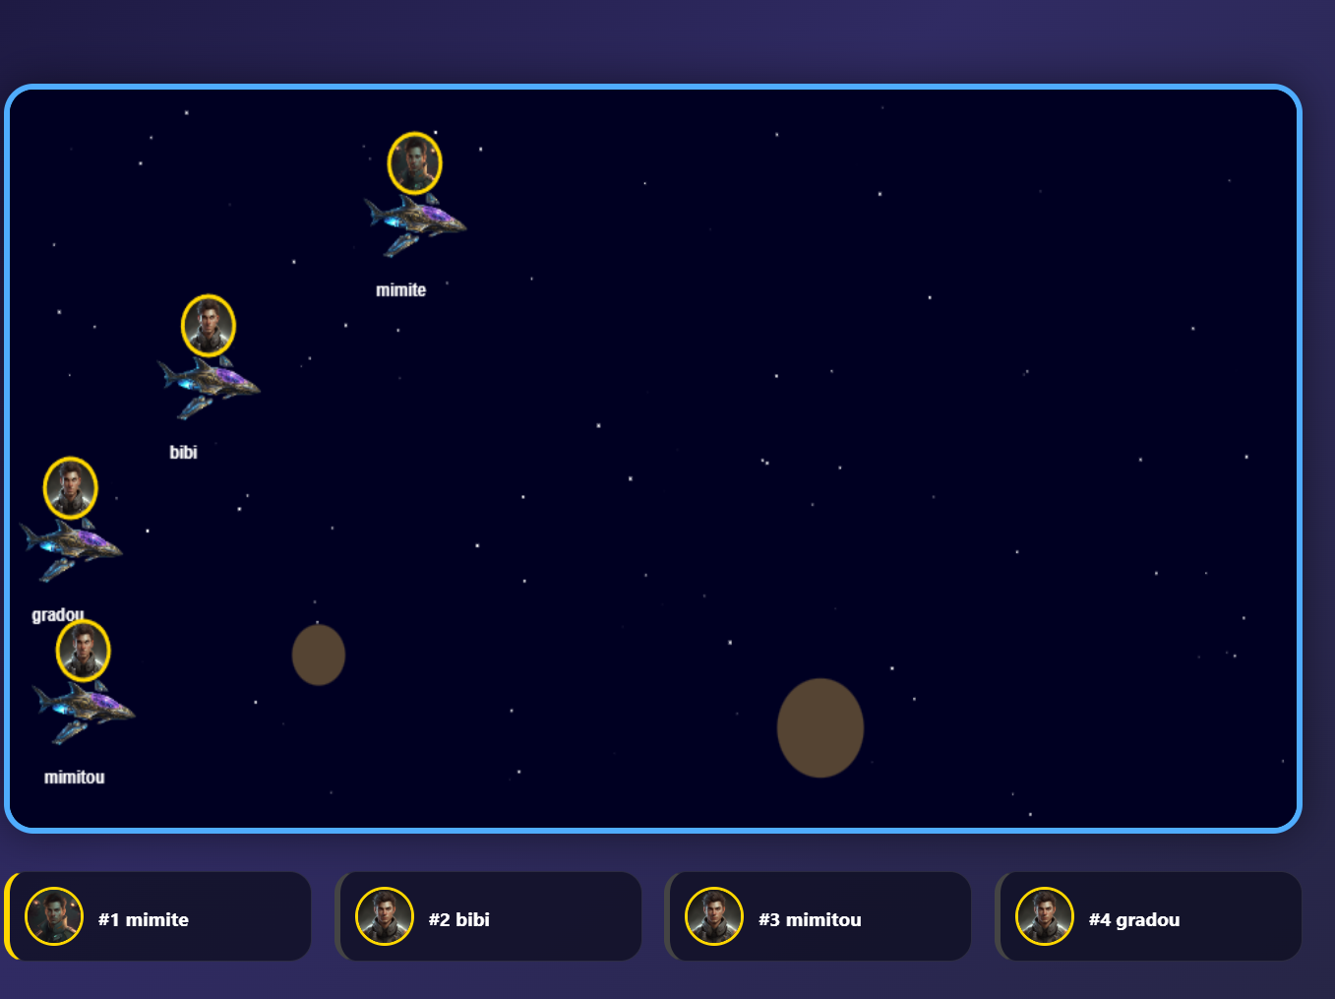
Task: Click the mimite name label under ship
Action: point(400,290)
